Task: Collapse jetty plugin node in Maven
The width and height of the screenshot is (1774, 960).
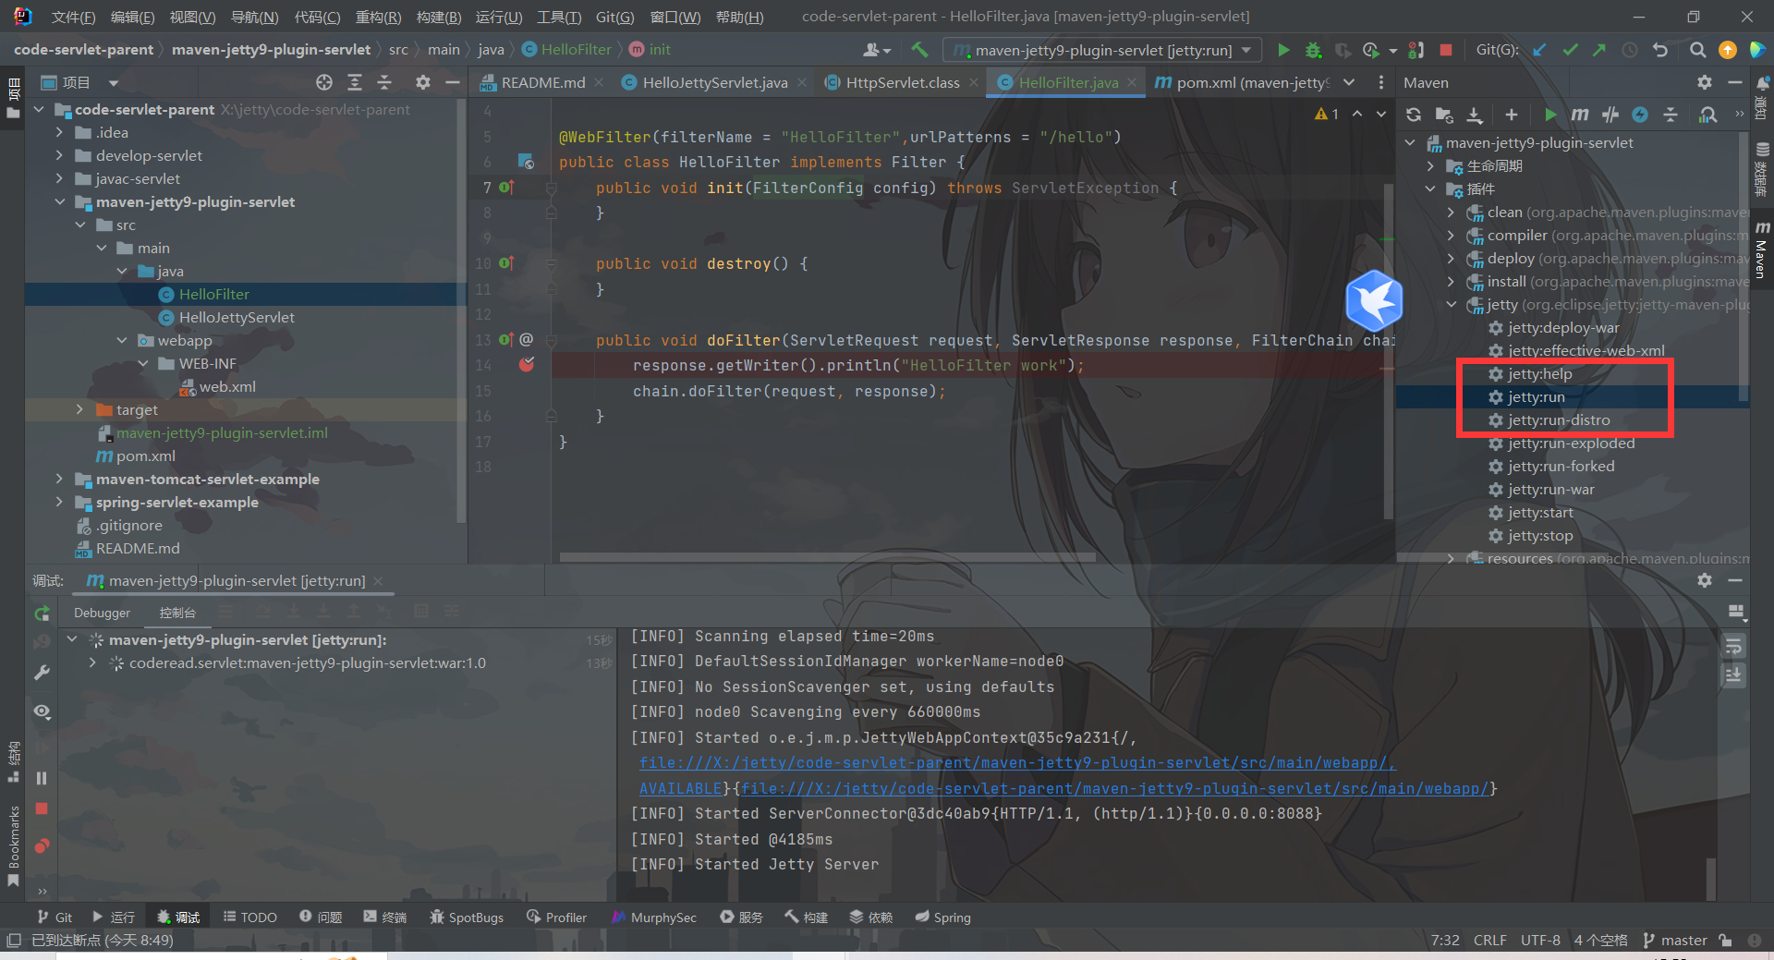Action: [1451, 304]
